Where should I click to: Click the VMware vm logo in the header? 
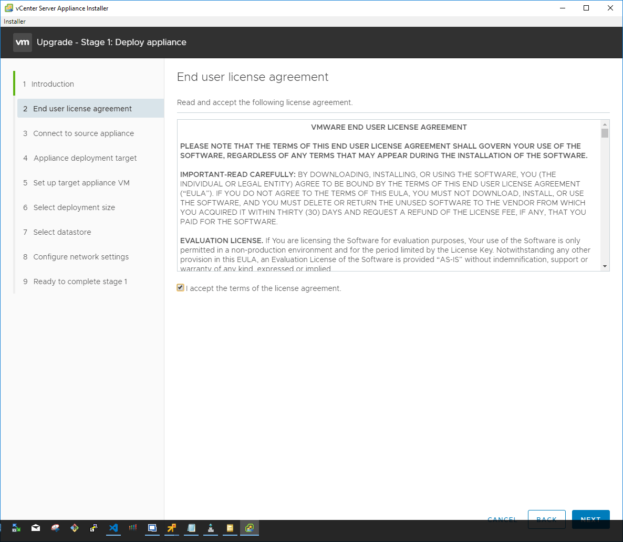tap(22, 43)
